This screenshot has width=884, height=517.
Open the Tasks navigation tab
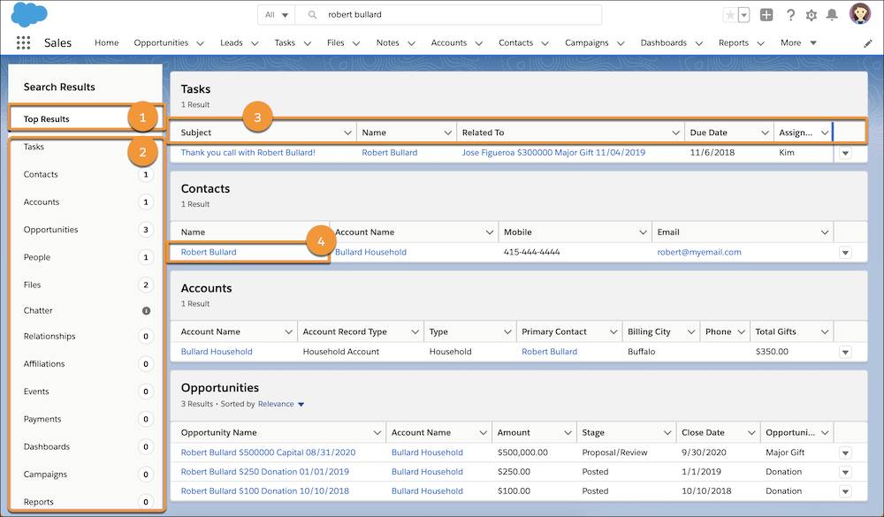(285, 42)
